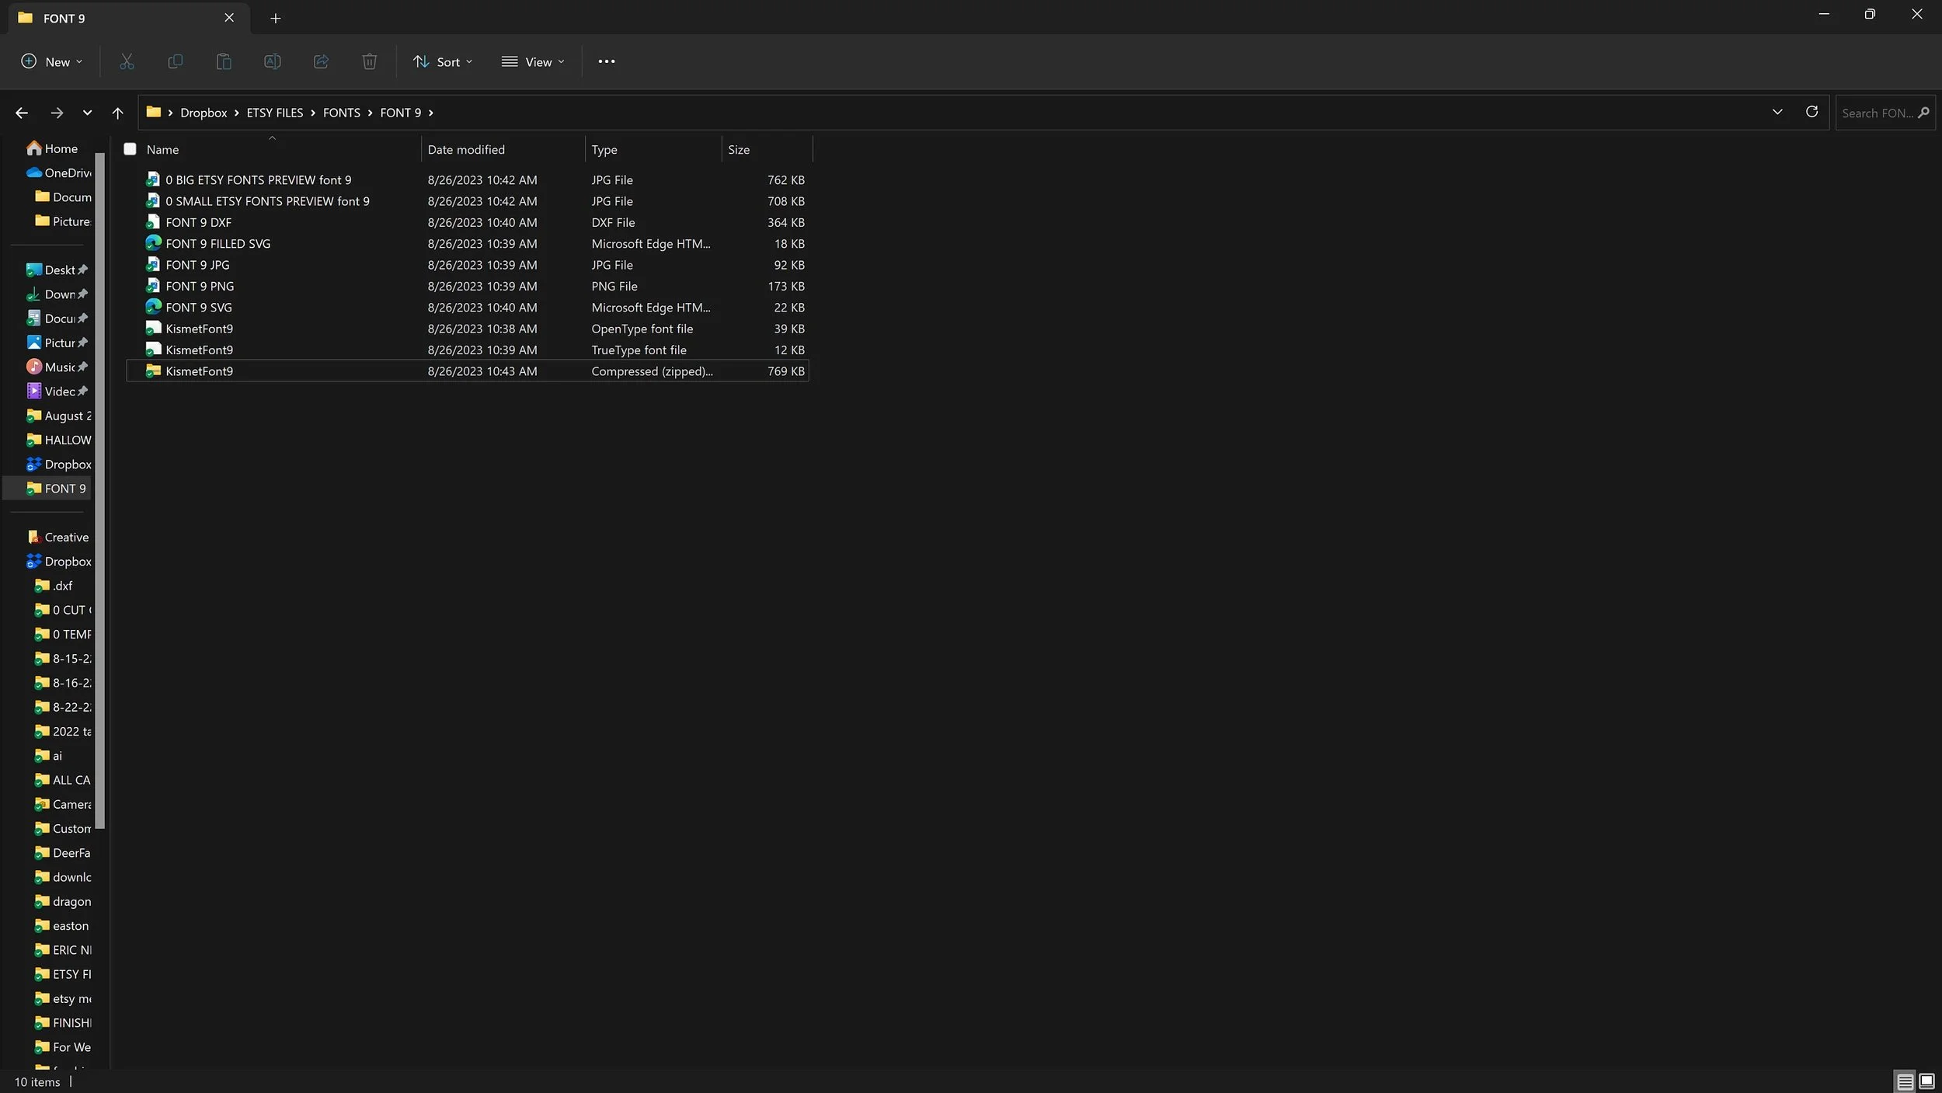The width and height of the screenshot is (1942, 1093).
Task: Open the August folder in sidebar
Action: pos(58,416)
